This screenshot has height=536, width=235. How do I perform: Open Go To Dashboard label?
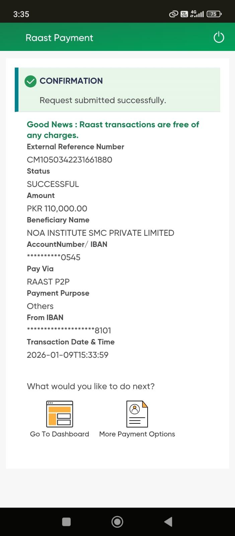point(60,434)
